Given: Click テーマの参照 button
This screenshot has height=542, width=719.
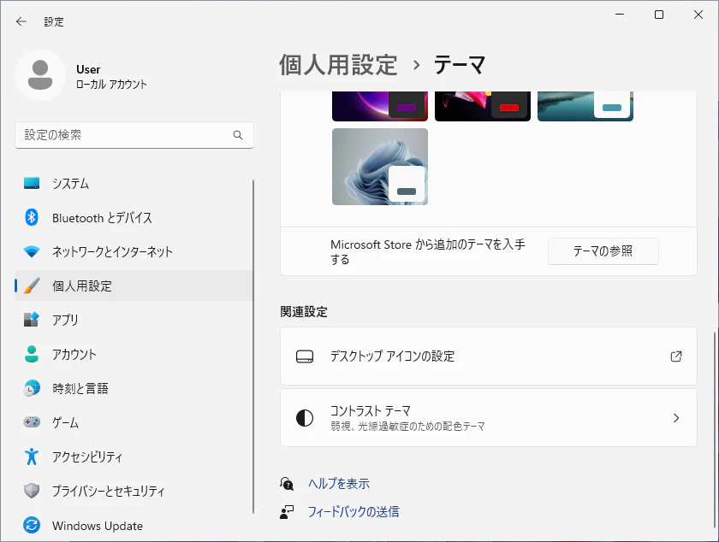Looking at the screenshot, I should pyautogui.click(x=603, y=251).
